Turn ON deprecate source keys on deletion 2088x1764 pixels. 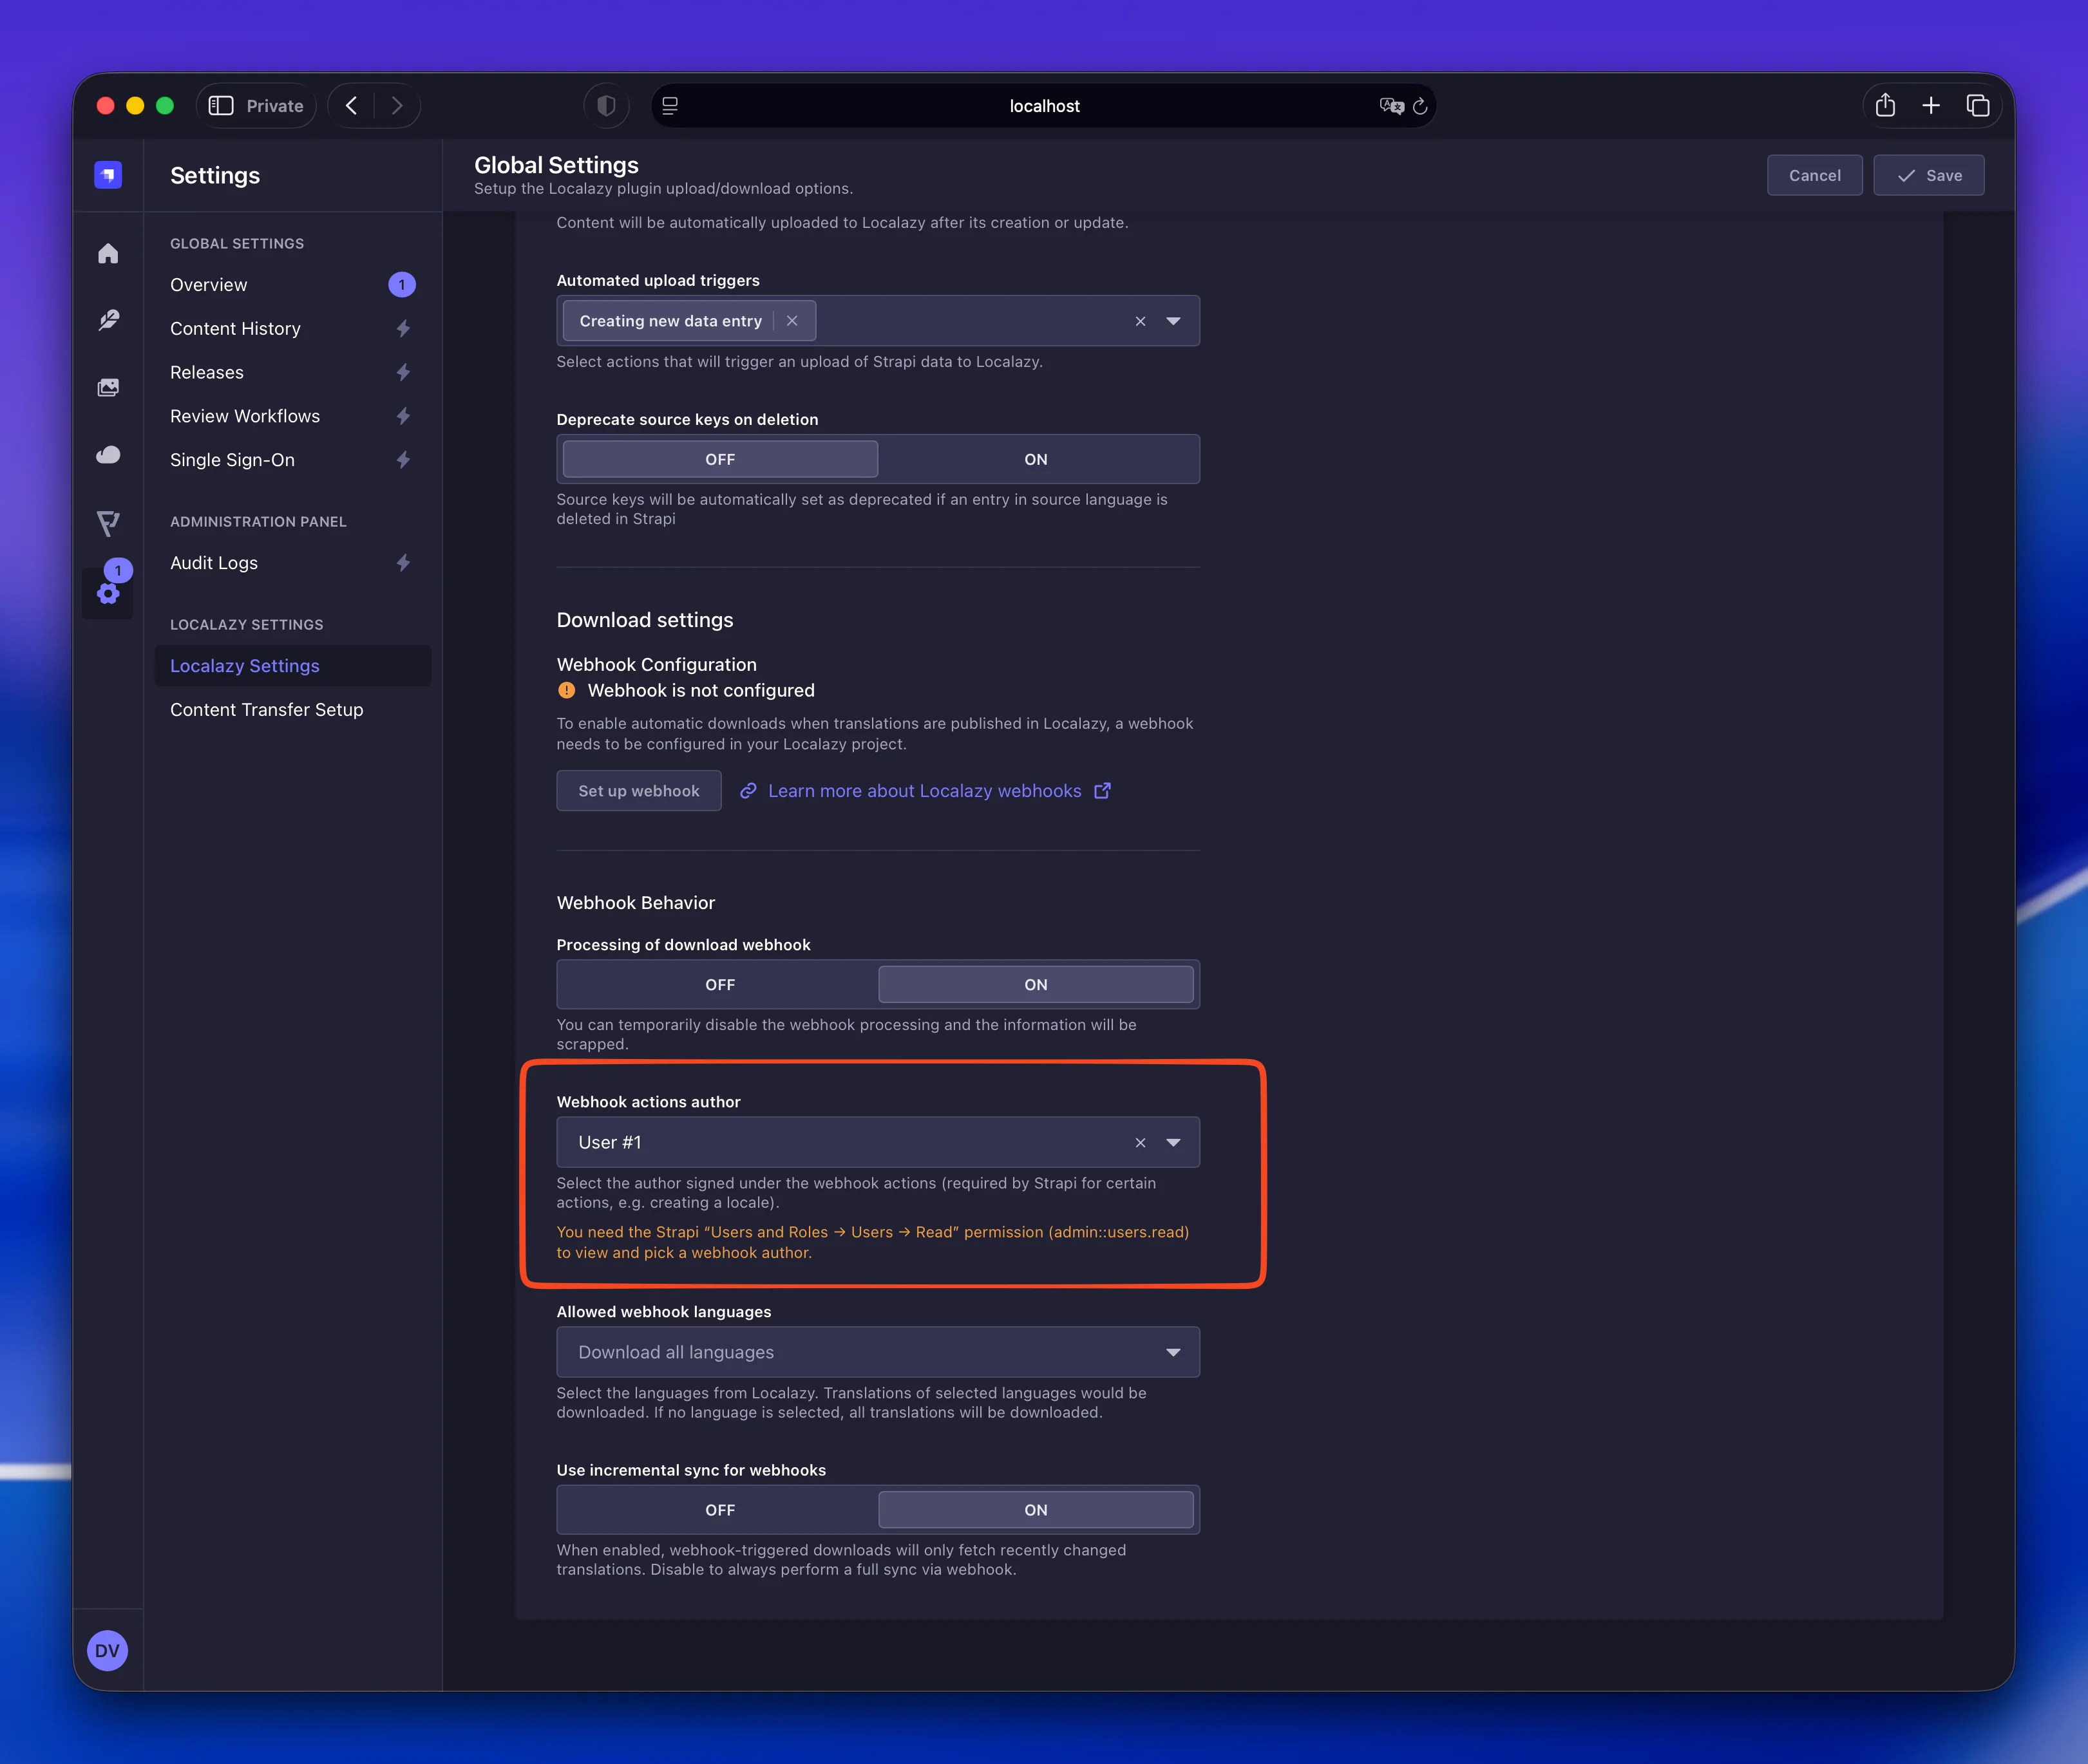coord(1036,459)
